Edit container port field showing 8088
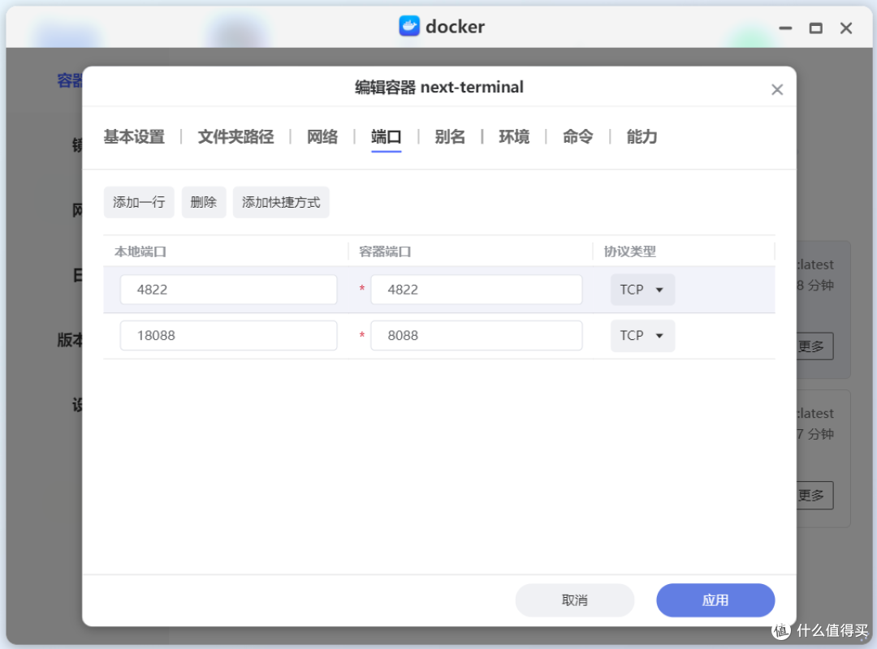The image size is (877, 649). (x=477, y=335)
